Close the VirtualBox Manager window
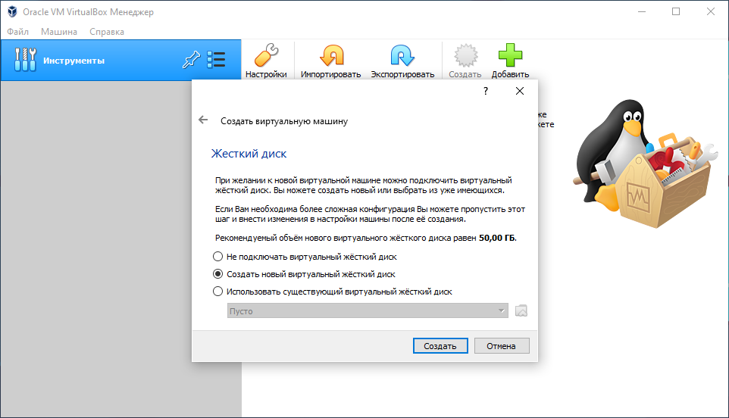 (x=711, y=11)
